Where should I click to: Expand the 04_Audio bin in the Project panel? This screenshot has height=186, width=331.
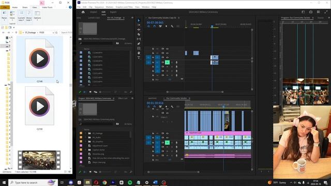pos(85,137)
